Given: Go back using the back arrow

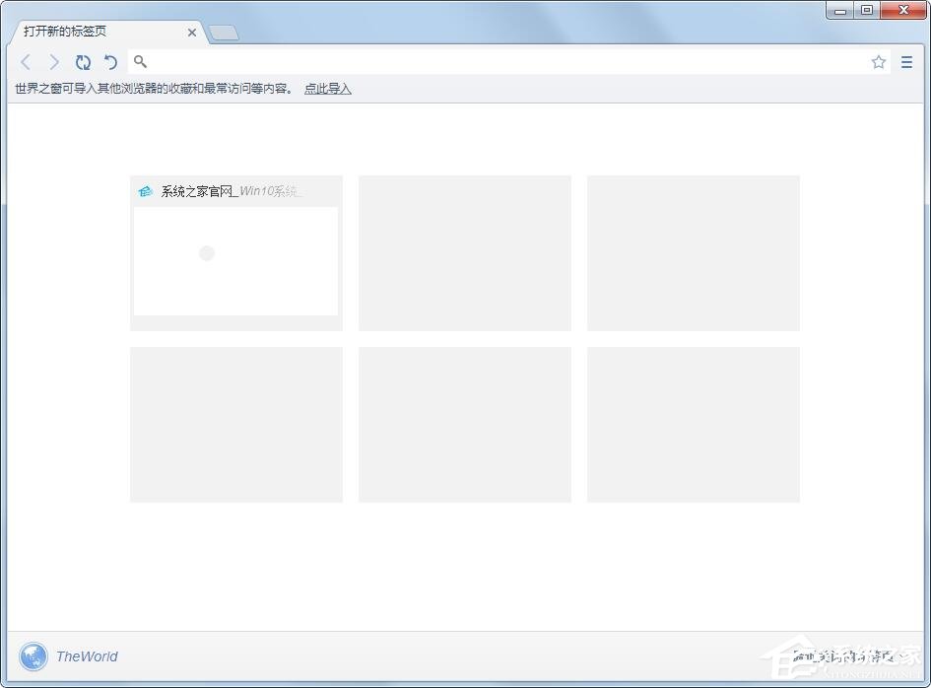Looking at the screenshot, I should click(26, 62).
